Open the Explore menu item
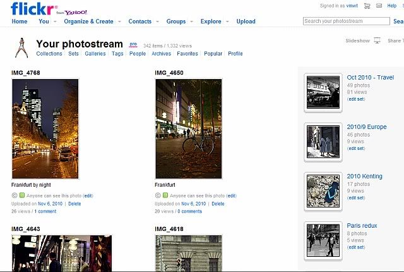 (x=211, y=22)
